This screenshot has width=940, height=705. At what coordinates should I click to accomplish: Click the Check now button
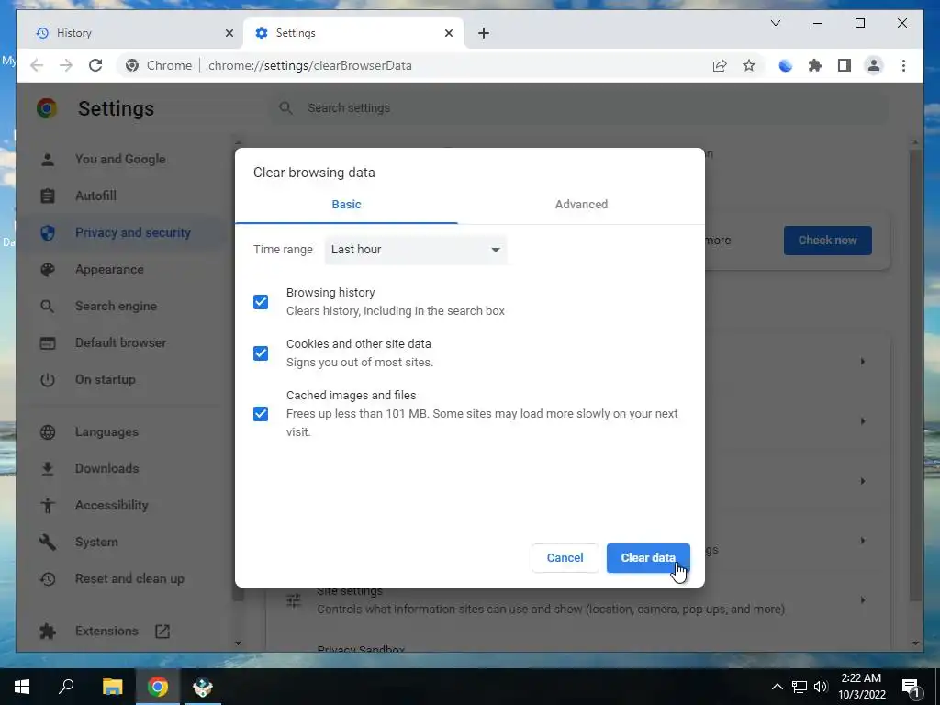click(x=827, y=241)
